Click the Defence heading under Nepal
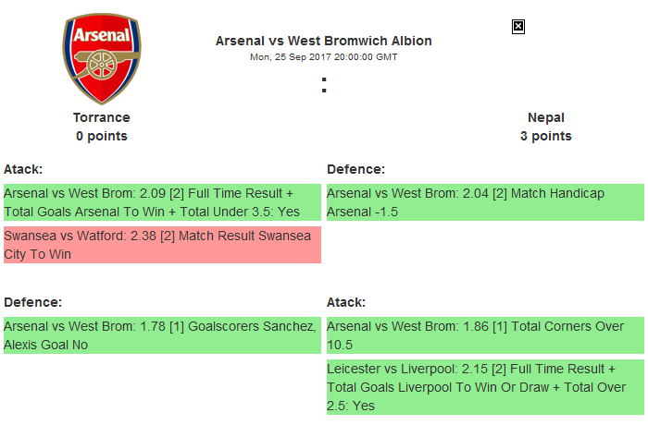The image size is (648, 425). pos(355,169)
